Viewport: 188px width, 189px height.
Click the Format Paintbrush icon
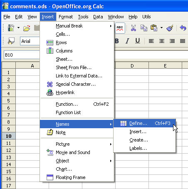click(170, 28)
